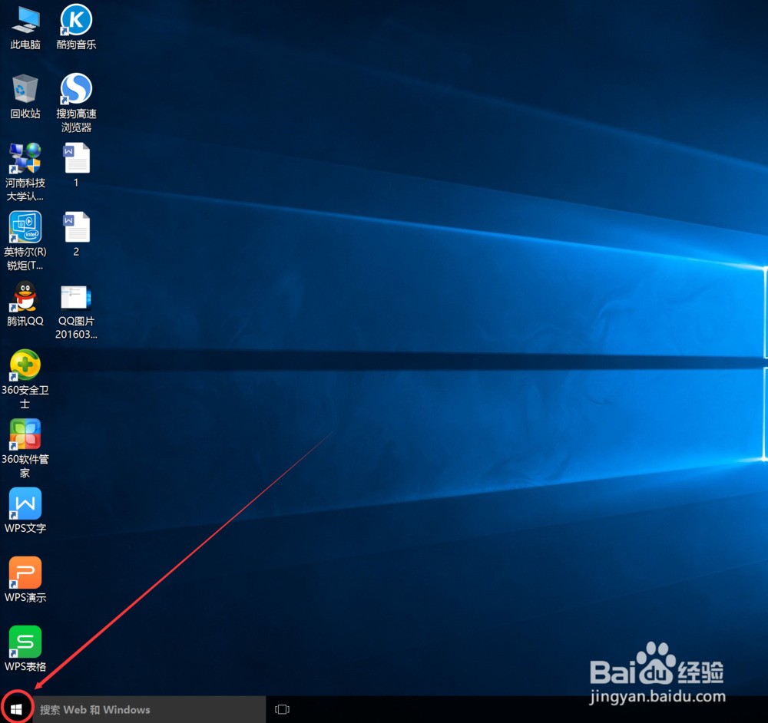Click the WPS文字 shortcut icon
768x723 pixels.
pyautogui.click(x=25, y=503)
